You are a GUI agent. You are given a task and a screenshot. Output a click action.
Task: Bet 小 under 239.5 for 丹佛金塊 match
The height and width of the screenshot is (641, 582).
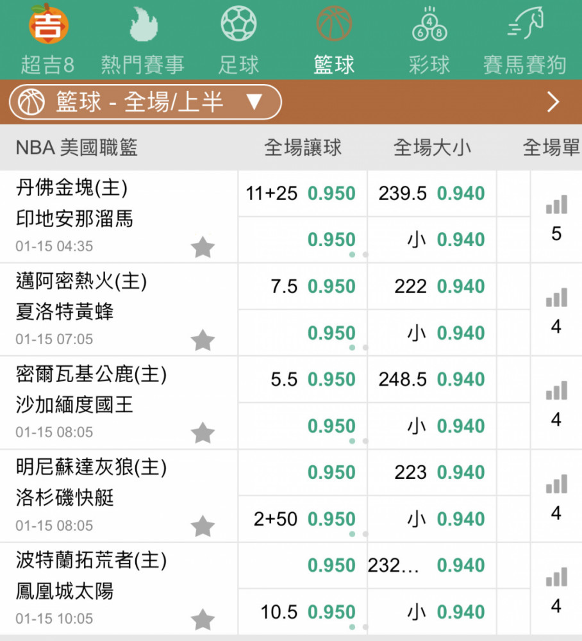coord(431,240)
